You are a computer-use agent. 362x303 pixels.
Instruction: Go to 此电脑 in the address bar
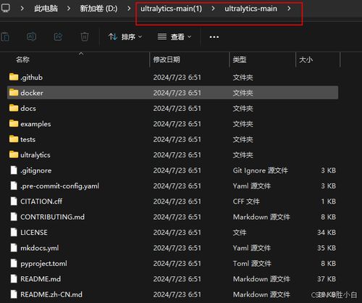pos(46,9)
